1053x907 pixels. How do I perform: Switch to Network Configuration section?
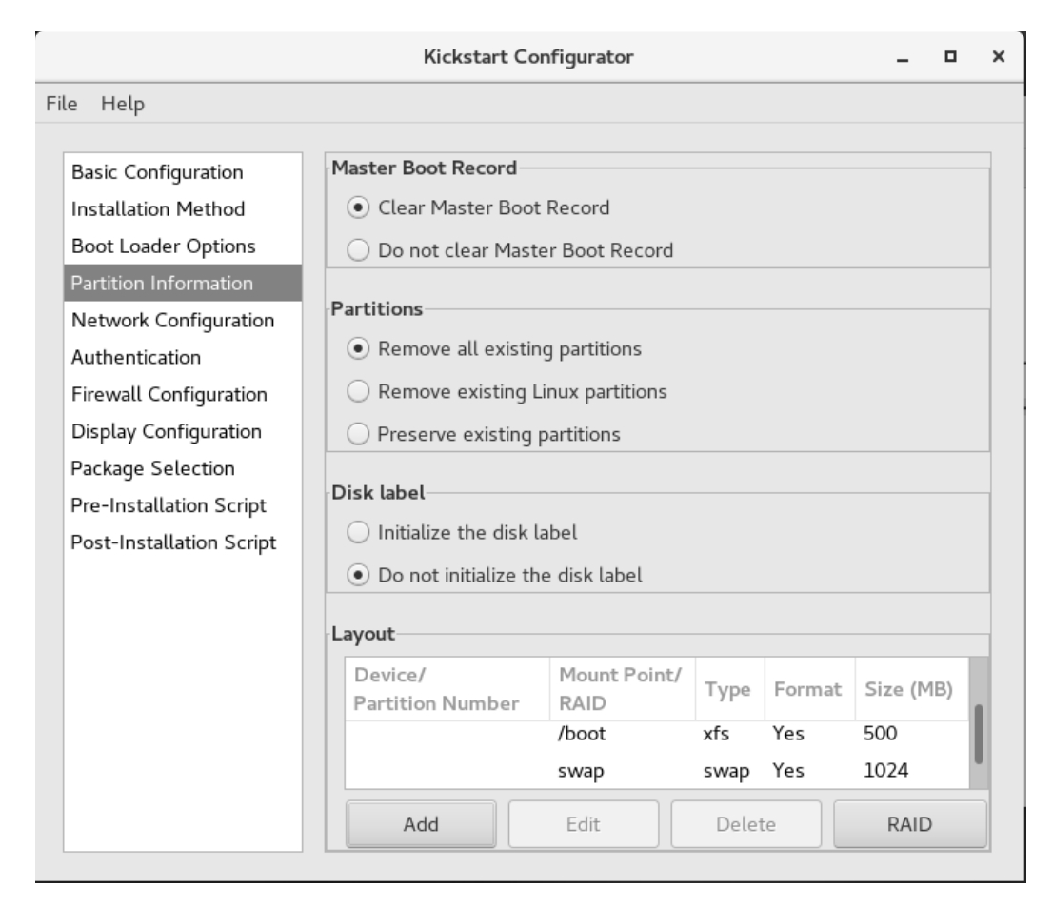[173, 320]
